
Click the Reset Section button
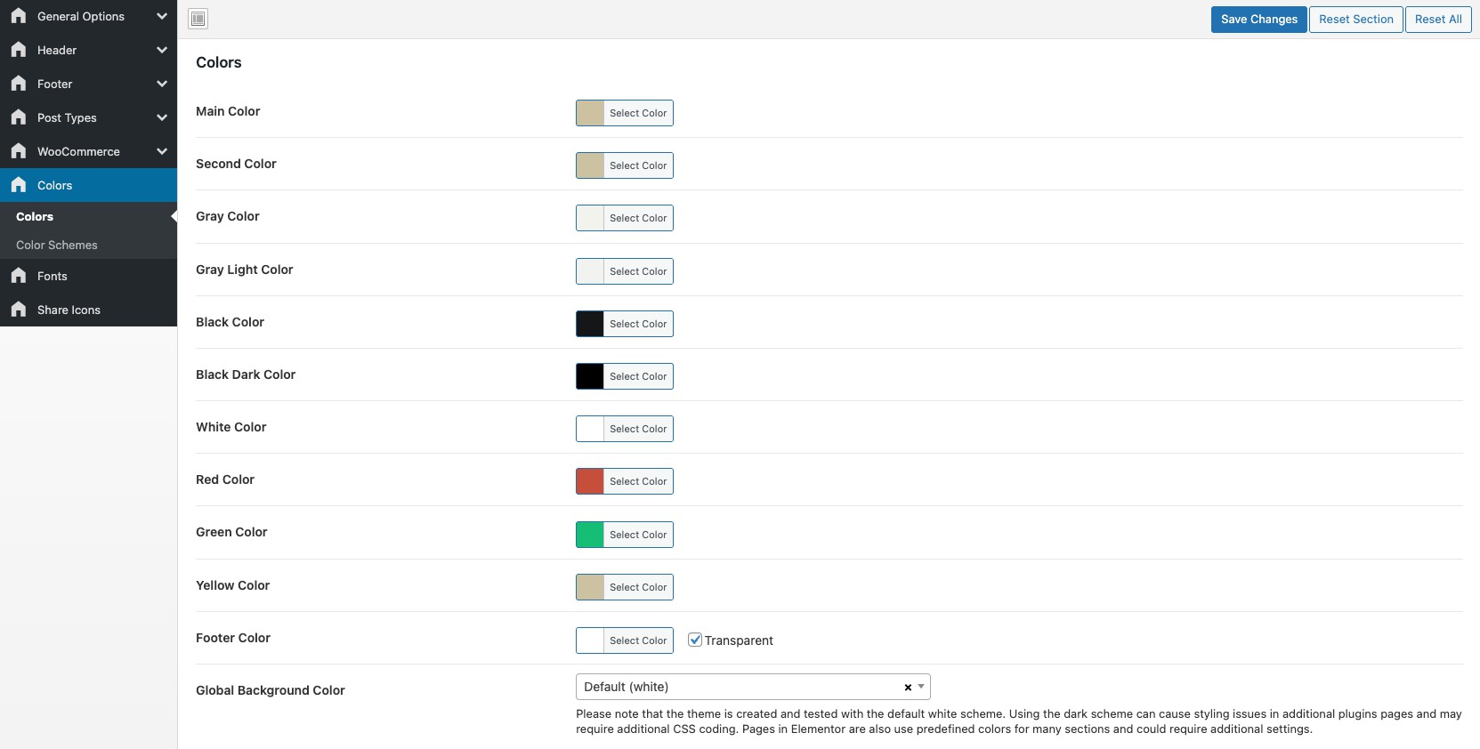1355,20
